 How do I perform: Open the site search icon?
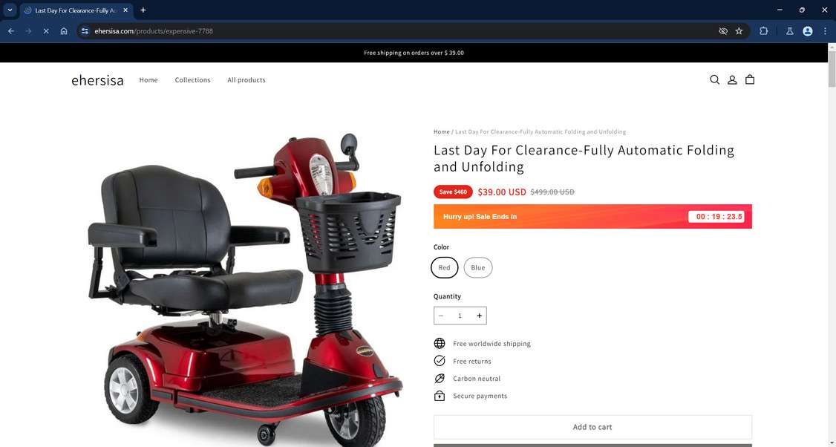pyautogui.click(x=714, y=79)
